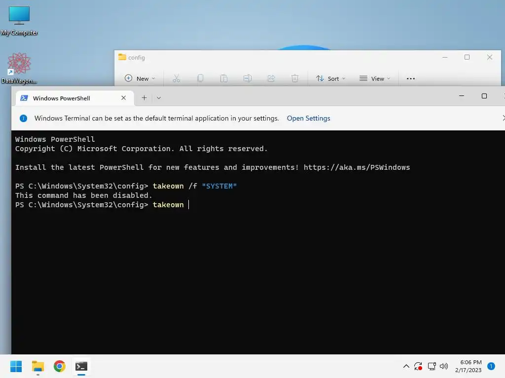Click the info icon in notification bar

click(x=24, y=118)
